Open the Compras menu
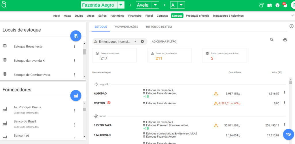 click(162, 16)
